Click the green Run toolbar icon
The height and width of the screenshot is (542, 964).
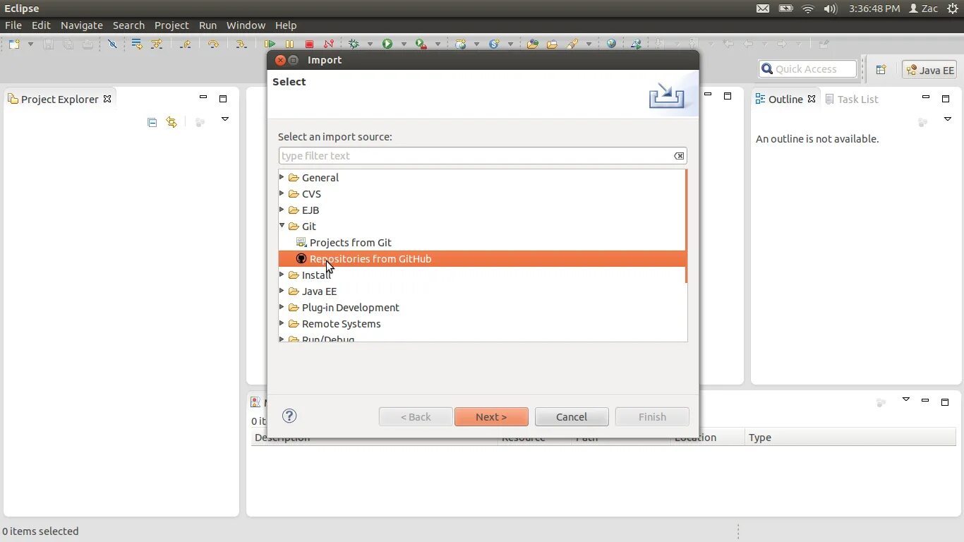(x=387, y=44)
